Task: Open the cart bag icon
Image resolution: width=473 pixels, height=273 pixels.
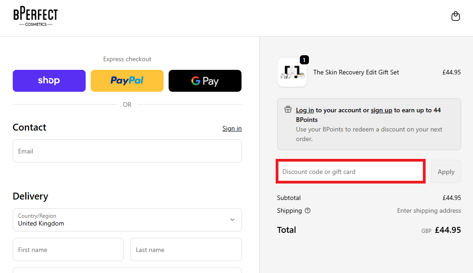Action: coord(455,16)
